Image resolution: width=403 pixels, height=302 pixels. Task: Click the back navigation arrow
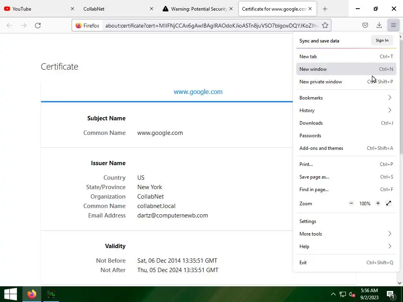click(x=9, y=26)
